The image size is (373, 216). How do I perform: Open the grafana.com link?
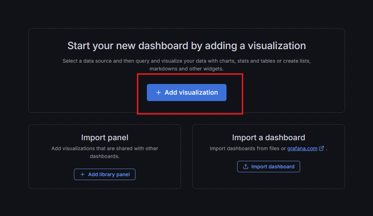tap(302, 148)
